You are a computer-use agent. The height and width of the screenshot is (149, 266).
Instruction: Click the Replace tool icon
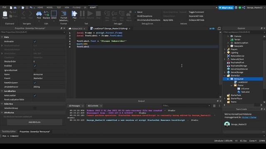click(46, 14)
